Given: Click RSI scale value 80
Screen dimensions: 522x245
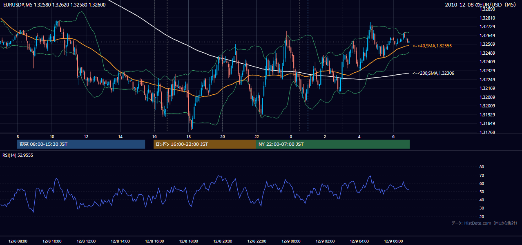Looking at the screenshot, I should (482, 167).
